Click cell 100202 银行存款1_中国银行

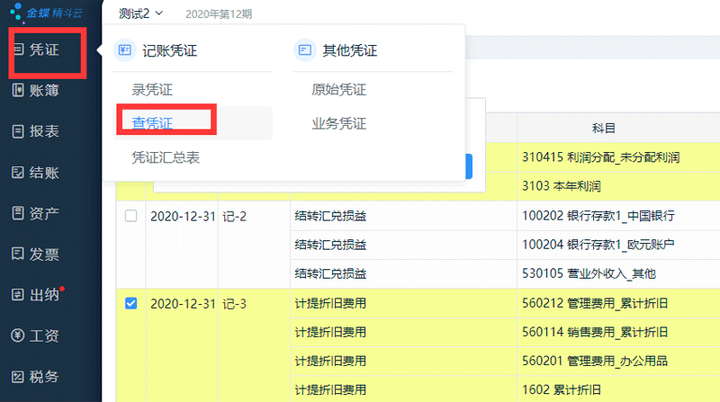pyautogui.click(x=598, y=216)
